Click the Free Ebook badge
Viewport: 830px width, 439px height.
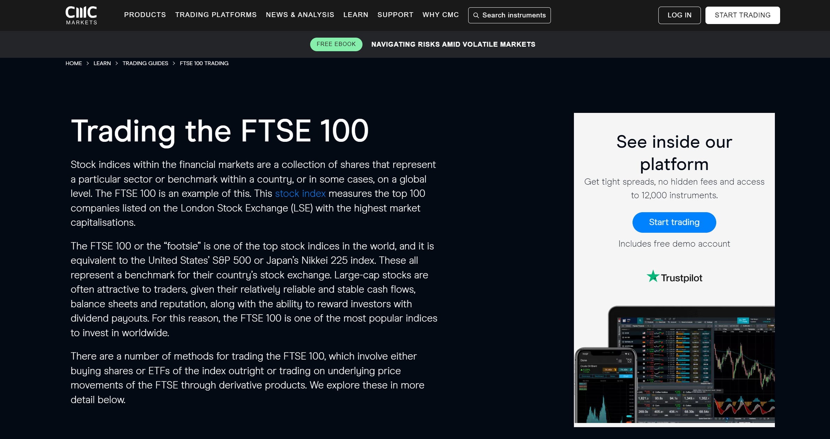[336, 44]
